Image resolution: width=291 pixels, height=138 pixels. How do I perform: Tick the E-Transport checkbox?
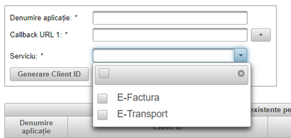pos(102,115)
